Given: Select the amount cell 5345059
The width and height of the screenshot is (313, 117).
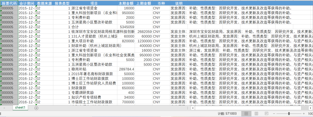Looking at the screenshot, I should click(x=126, y=27).
